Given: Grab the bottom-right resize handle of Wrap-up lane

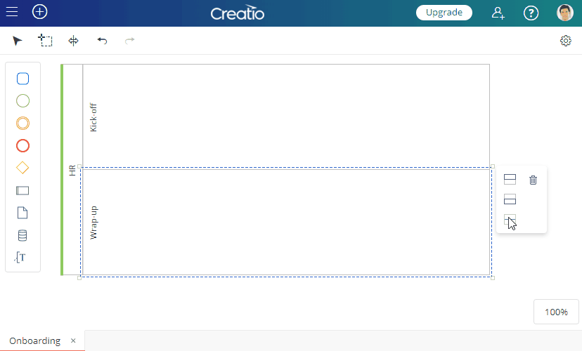Looking at the screenshot, I should pyautogui.click(x=493, y=277).
